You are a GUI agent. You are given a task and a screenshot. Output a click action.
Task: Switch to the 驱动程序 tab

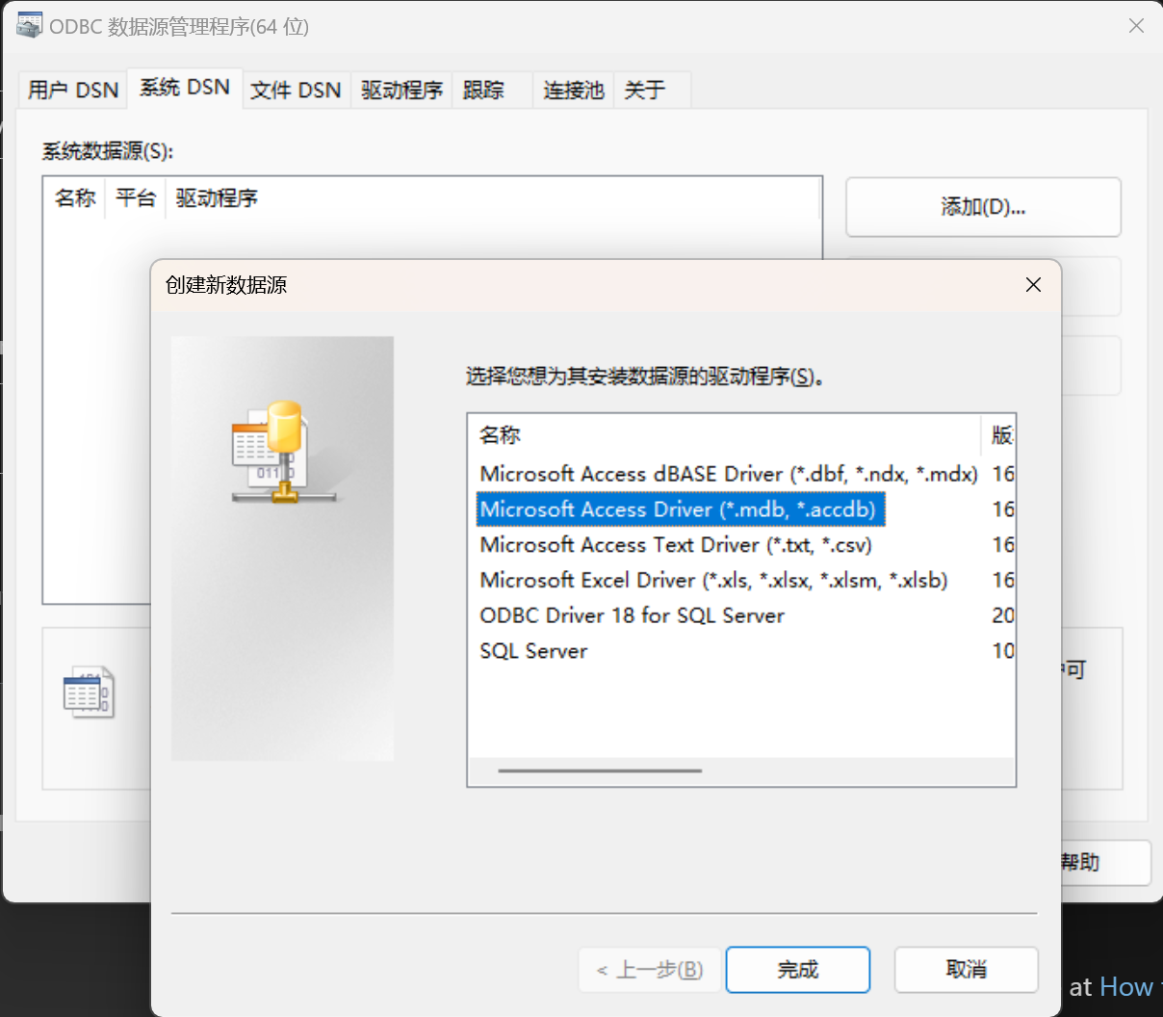pyautogui.click(x=401, y=90)
